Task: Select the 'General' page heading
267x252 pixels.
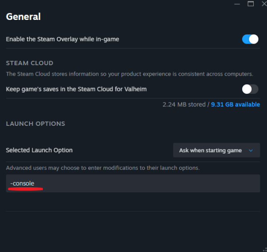Action: point(23,17)
